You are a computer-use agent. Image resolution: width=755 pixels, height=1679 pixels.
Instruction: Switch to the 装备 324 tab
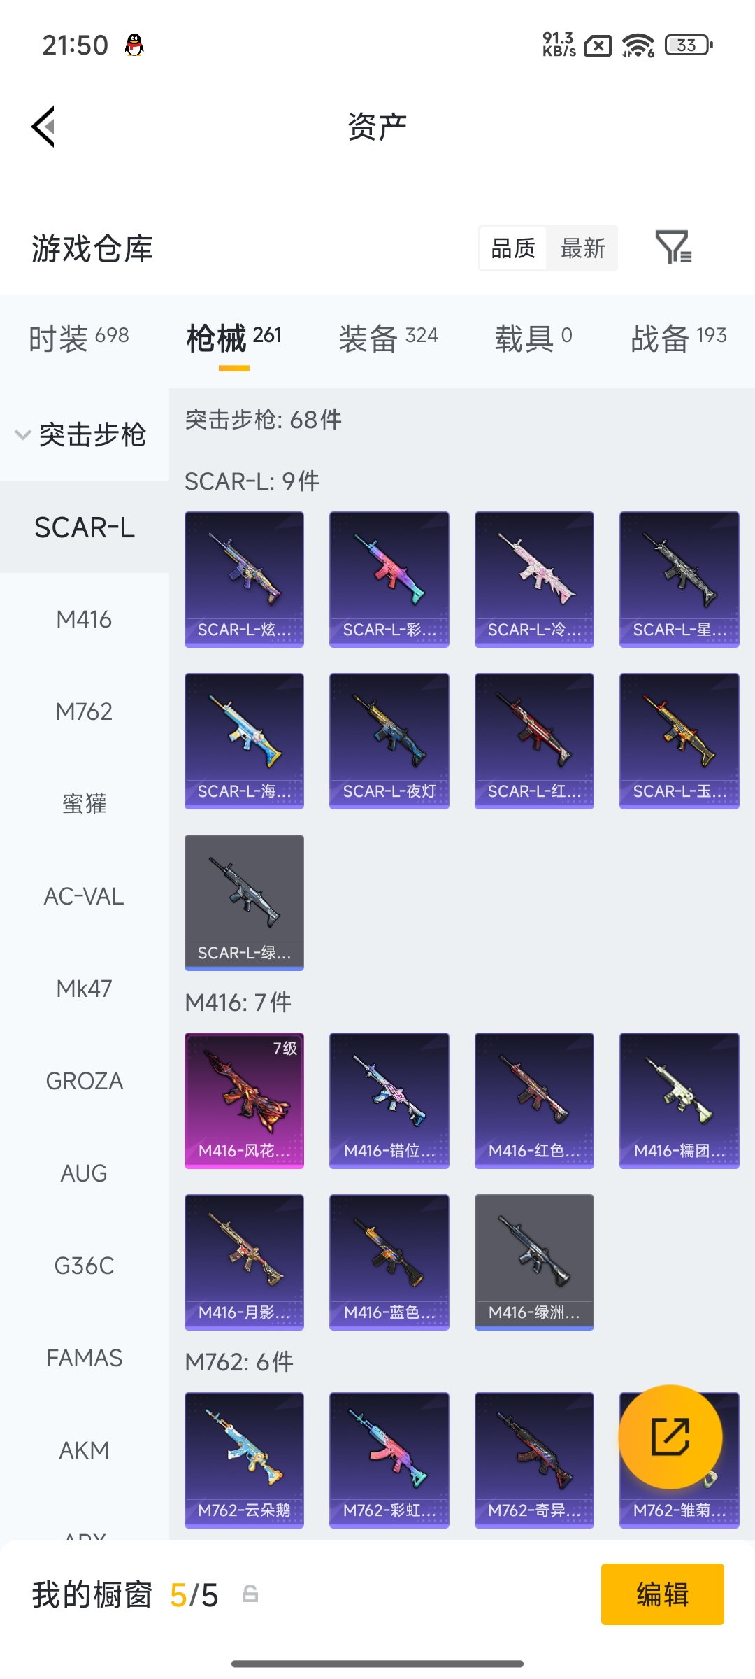[x=389, y=338]
